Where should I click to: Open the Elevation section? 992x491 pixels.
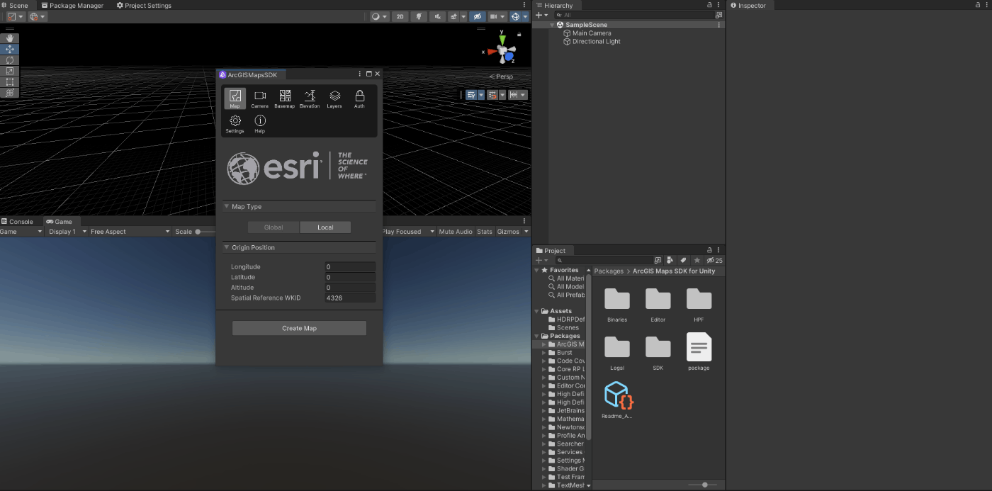click(310, 98)
